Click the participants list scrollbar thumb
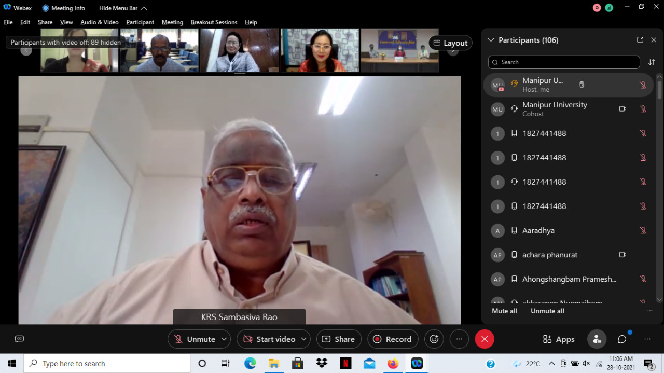This screenshot has width=664, height=373. (x=659, y=89)
